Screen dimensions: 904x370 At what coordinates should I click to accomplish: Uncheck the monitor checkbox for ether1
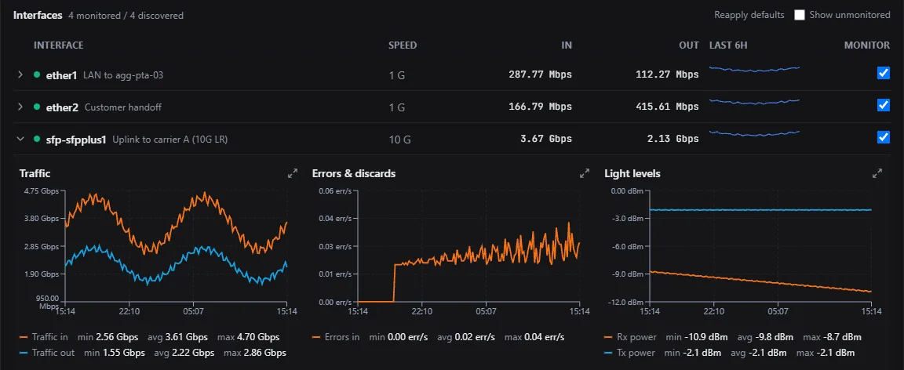click(884, 73)
